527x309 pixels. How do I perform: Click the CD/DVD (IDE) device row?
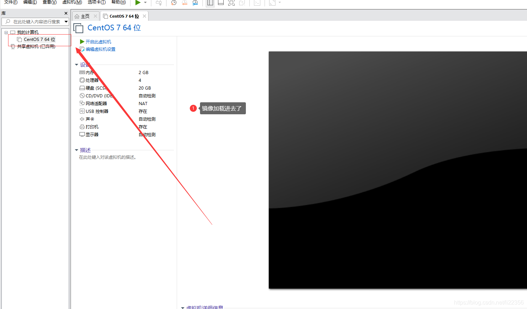[126, 96]
